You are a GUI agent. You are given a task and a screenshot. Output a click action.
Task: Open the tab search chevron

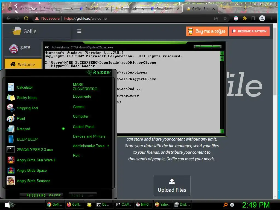245,8
